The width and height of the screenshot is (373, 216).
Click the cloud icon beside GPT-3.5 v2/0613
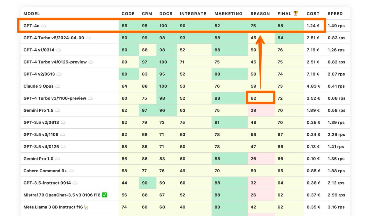click(63, 122)
